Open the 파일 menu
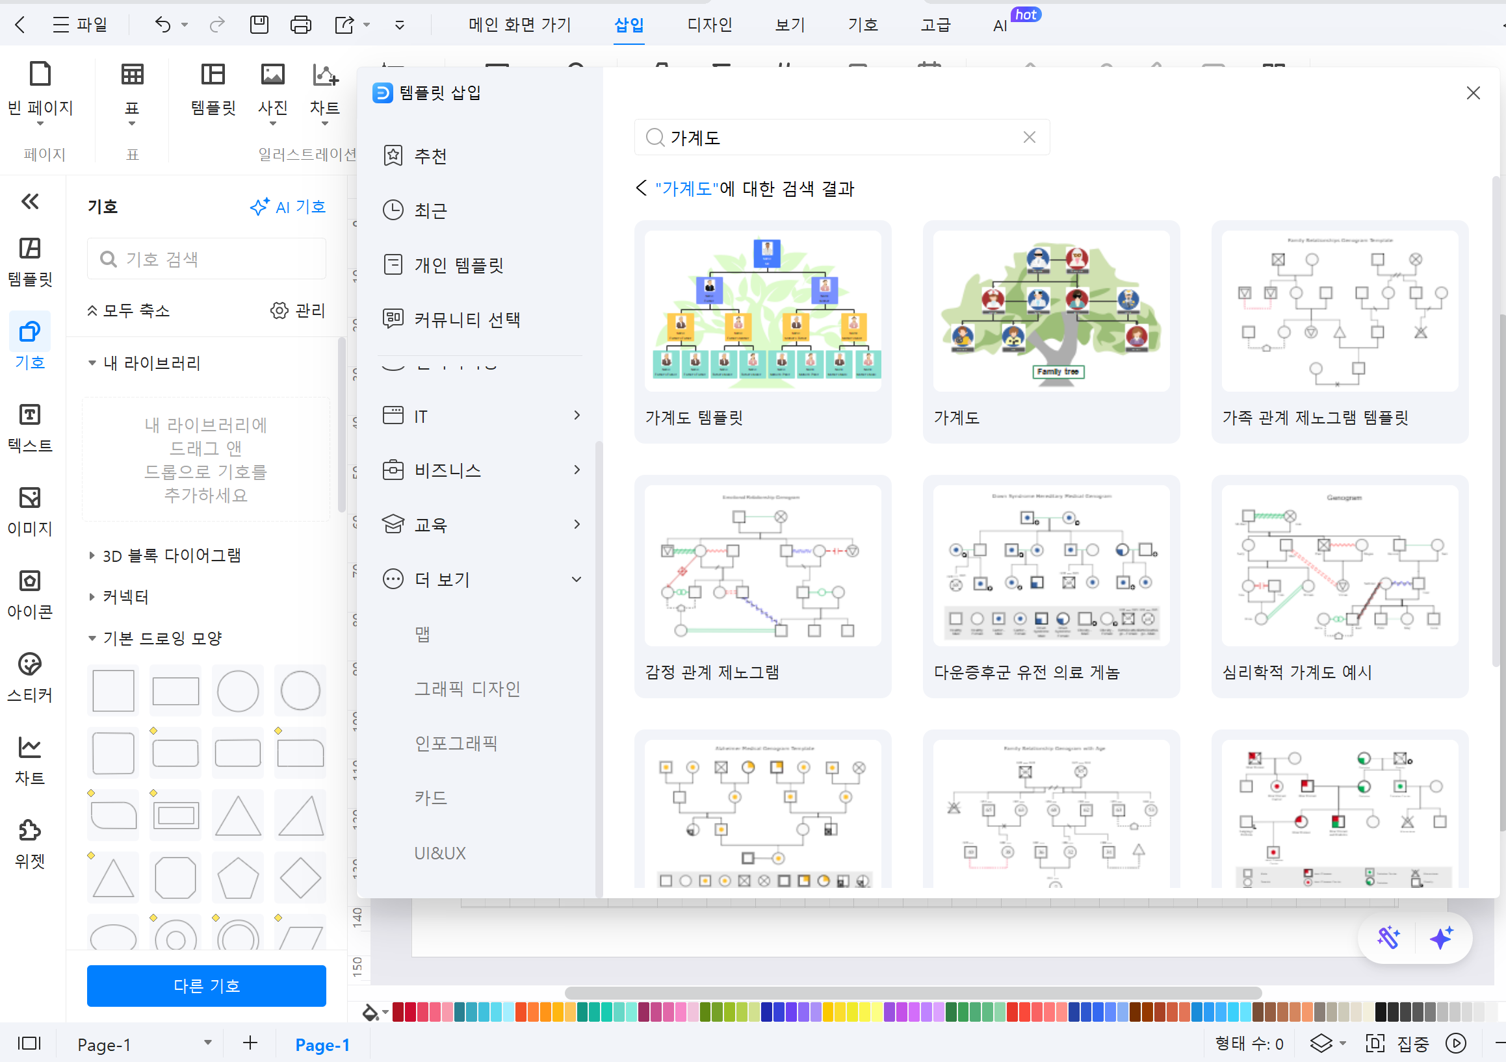This screenshot has height=1062, width=1506. tap(80, 25)
